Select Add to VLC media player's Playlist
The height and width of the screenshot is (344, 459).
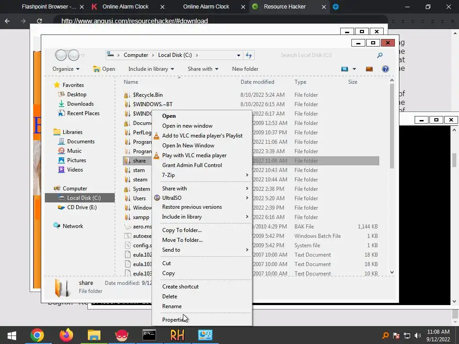coord(202,136)
